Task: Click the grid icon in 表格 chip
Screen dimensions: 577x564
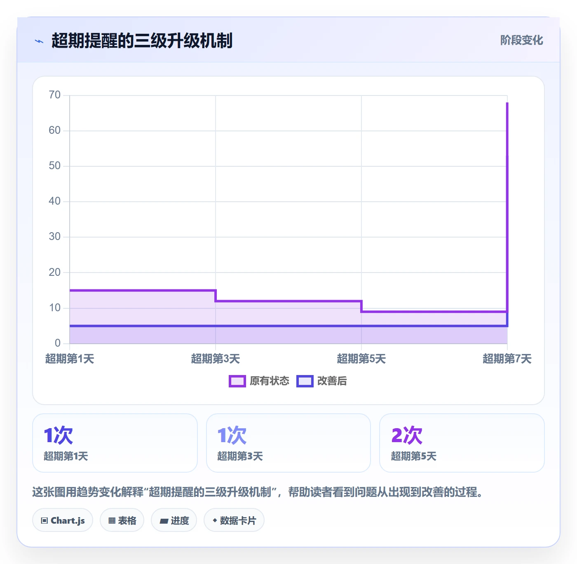Action: tap(112, 521)
